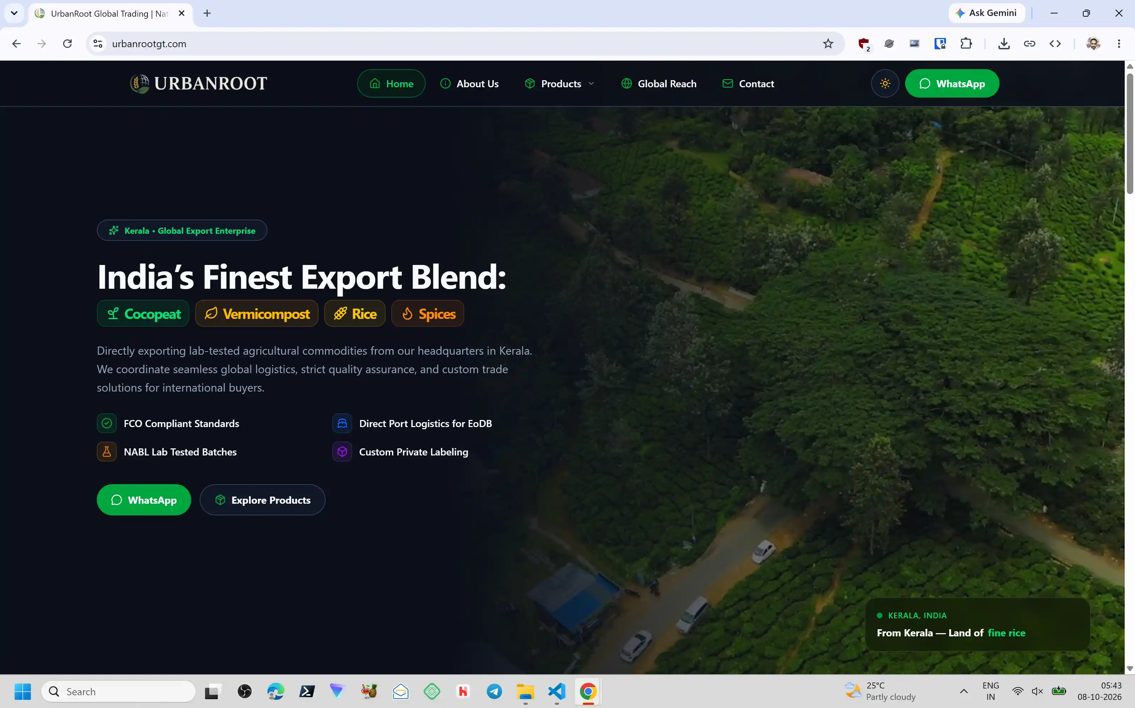Viewport: 1135px width, 708px height.
Task: Click the taskbar Search box
Action: tap(118, 692)
